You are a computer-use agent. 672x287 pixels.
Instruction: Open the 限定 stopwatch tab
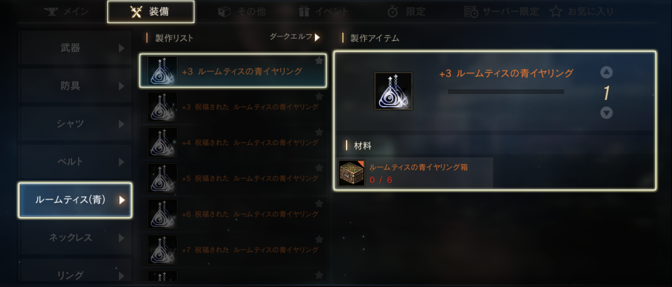click(x=407, y=11)
